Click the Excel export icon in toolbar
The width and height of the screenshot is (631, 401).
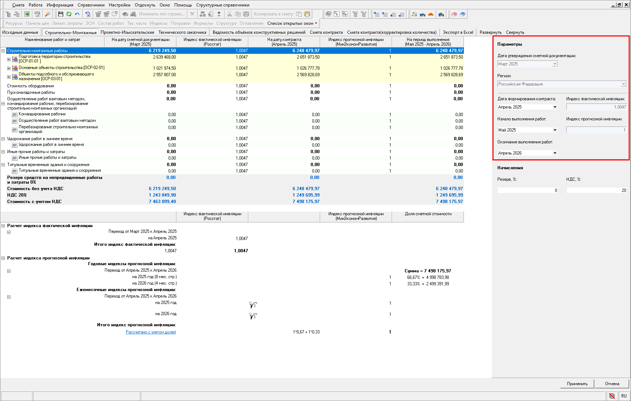click(27, 14)
